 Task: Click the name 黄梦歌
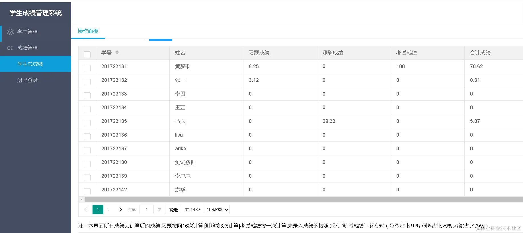pyautogui.click(x=183, y=66)
